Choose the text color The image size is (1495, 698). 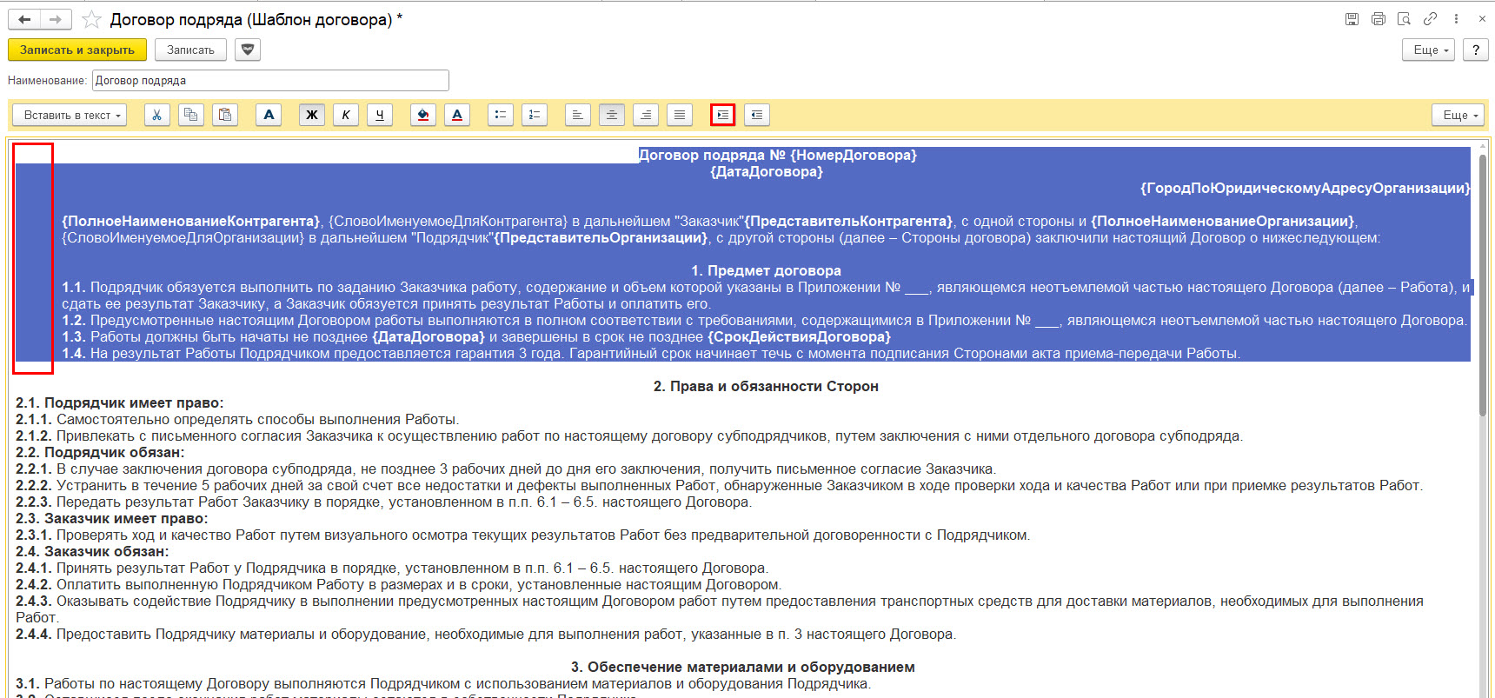pyautogui.click(x=457, y=115)
